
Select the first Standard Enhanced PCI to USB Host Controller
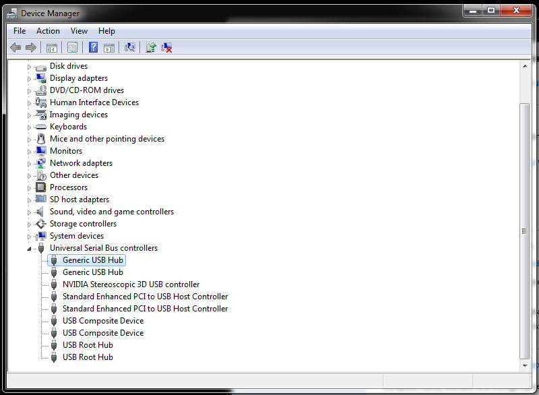coord(145,297)
